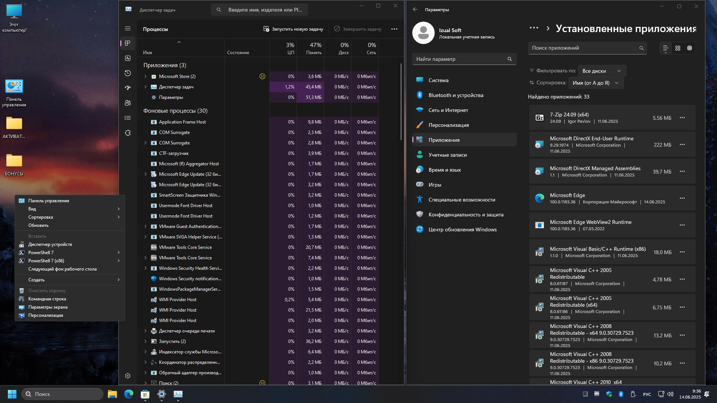The width and height of the screenshot is (717, 403).
Task: Open Вид submenu in desktop context menu
Action: (x=70, y=209)
